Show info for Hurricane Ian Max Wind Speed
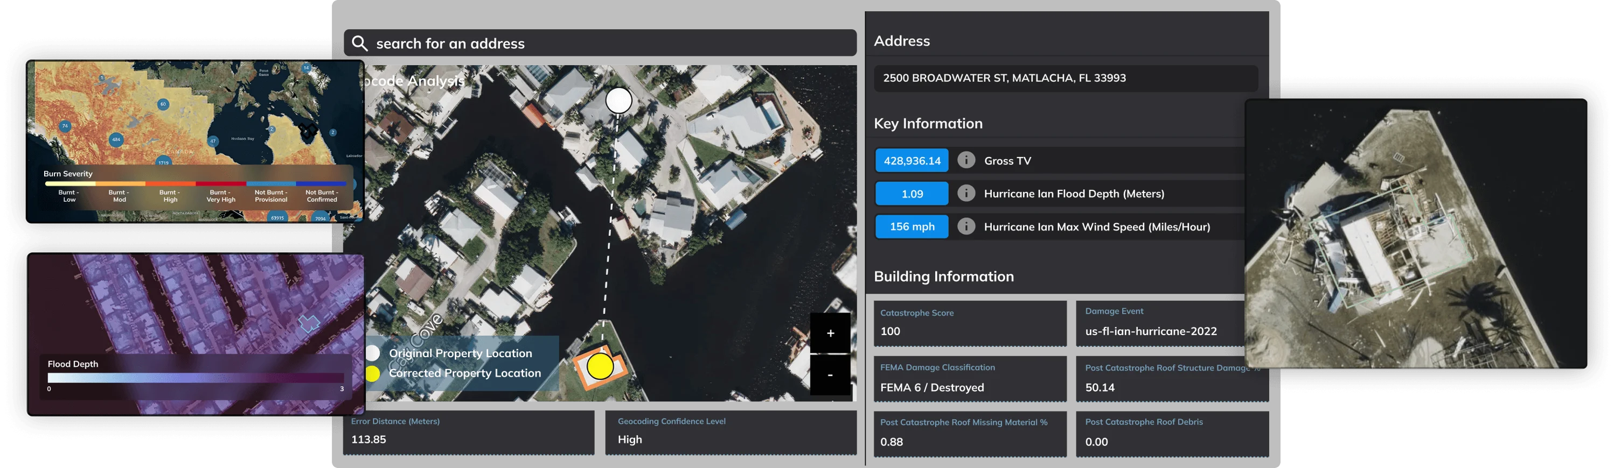1614x468 pixels. [966, 226]
